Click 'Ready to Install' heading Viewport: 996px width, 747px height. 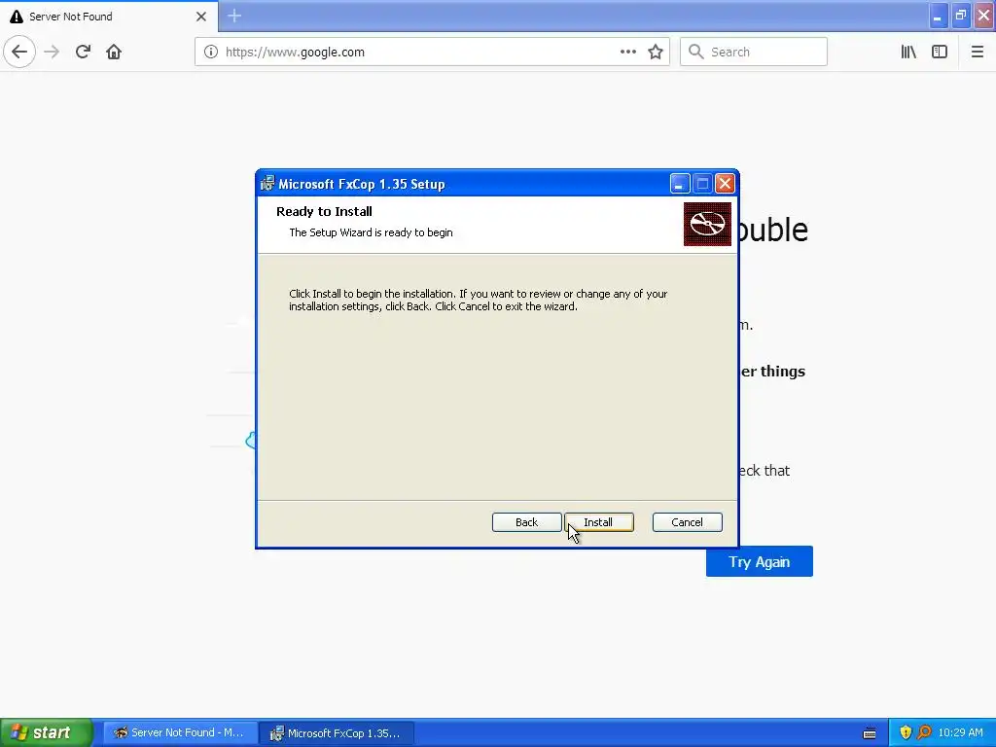tap(324, 211)
